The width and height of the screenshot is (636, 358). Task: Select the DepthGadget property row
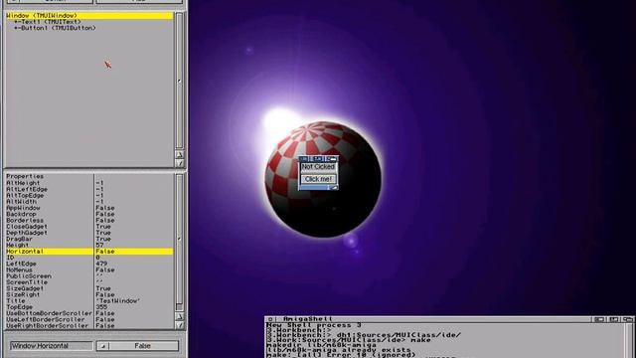tap(89, 233)
